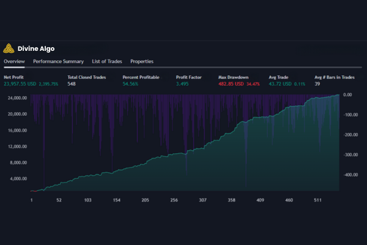
Task: Click the Percent Profitable value 54.56%
Action: [130, 83]
